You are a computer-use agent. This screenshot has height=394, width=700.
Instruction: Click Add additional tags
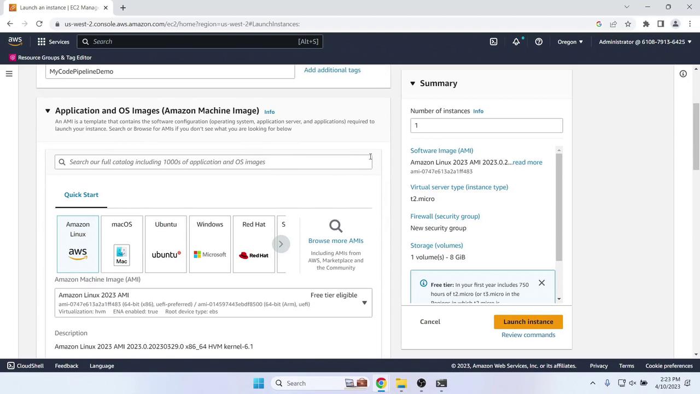pos(332,70)
